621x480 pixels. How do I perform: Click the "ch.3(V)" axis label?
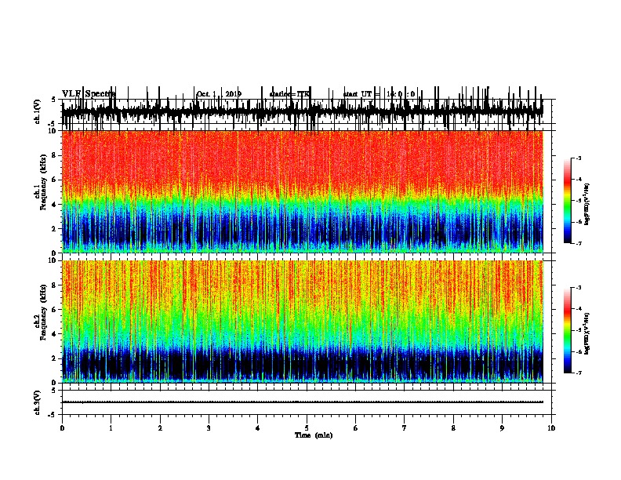(38, 402)
